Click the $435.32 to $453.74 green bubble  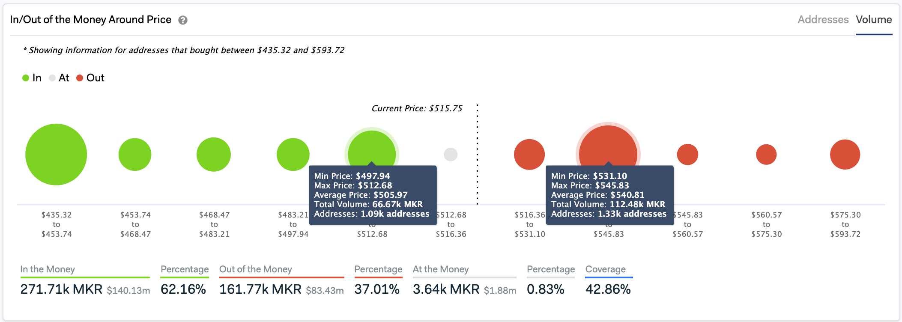[x=56, y=155]
